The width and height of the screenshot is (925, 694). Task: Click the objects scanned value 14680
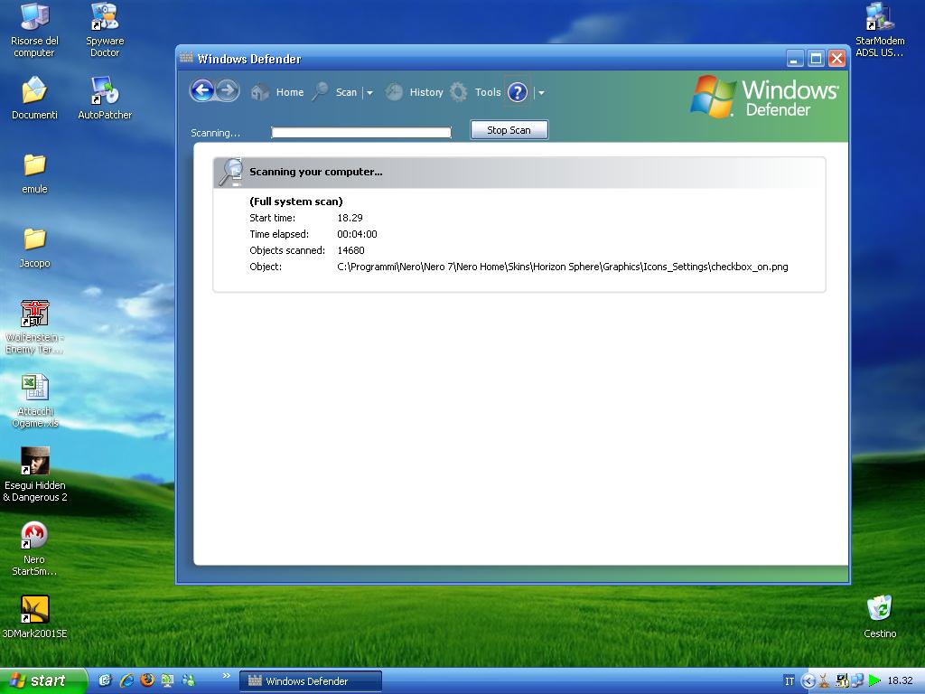point(351,250)
